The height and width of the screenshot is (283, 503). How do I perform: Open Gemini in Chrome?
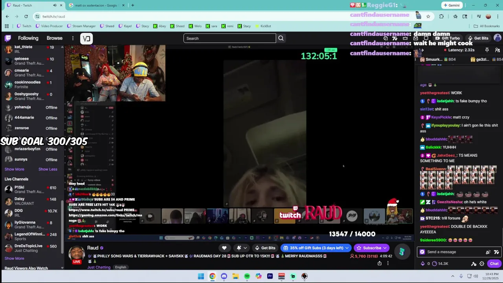coord(452,5)
